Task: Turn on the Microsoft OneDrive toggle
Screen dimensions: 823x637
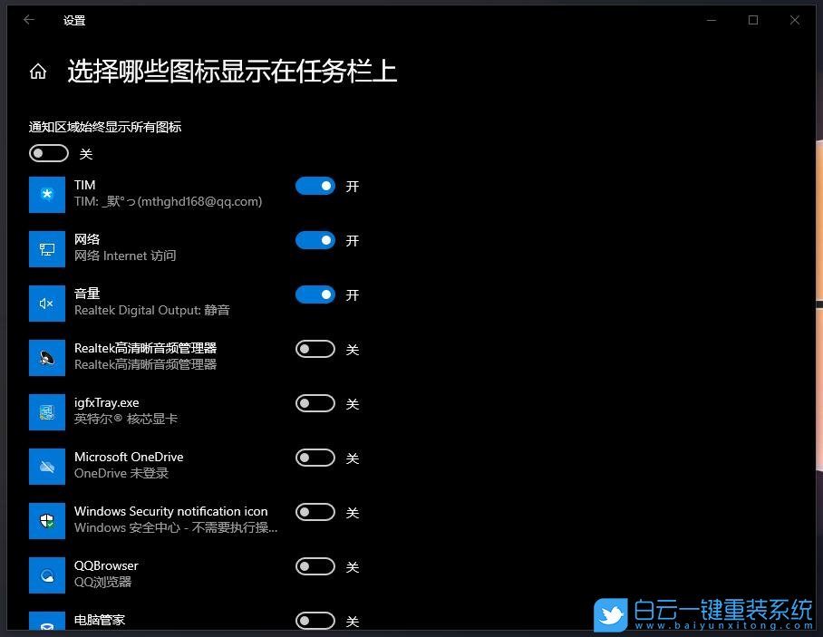Action: 315,458
